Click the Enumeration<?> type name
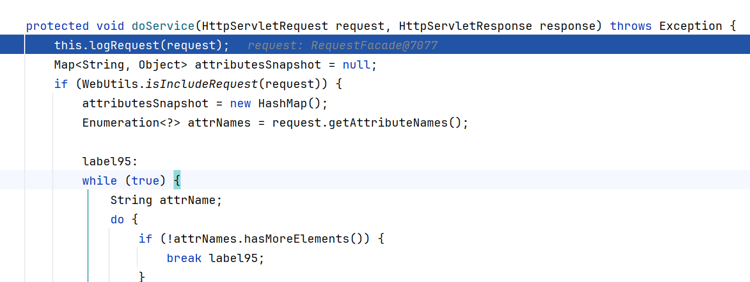This screenshot has height=282, width=750. pos(131,123)
